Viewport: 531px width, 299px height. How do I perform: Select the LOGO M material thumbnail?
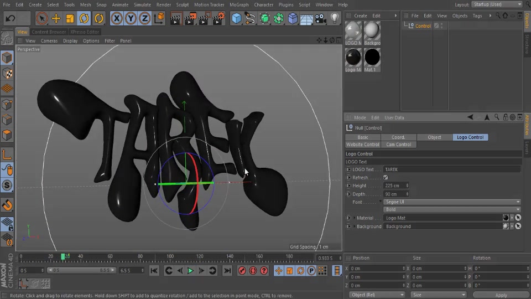[x=353, y=33]
